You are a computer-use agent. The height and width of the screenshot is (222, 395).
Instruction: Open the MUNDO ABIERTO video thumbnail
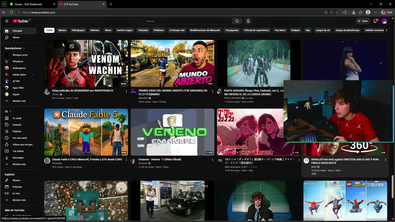click(x=173, y=63)
